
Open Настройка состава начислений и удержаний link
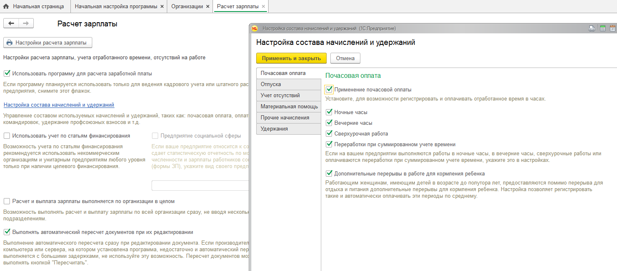point(58,105)
